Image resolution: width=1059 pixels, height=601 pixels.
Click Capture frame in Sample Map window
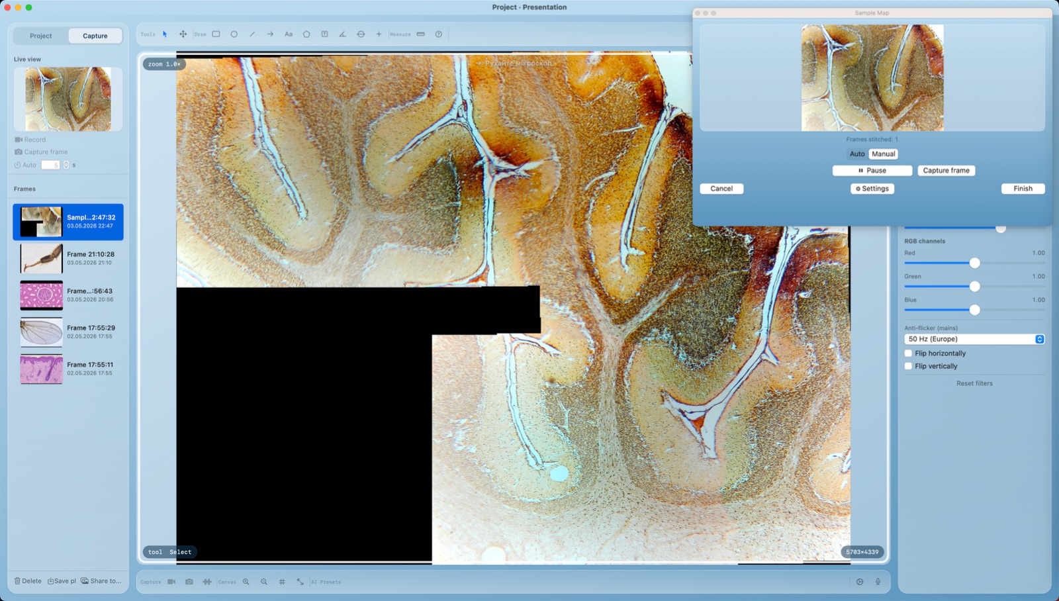pyautogui.click(x=946, y=170)
